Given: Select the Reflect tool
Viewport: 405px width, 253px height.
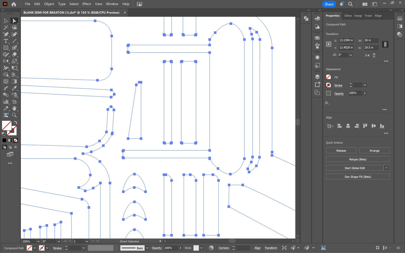Looking at the screenshot, I should [x=6, y=61].
